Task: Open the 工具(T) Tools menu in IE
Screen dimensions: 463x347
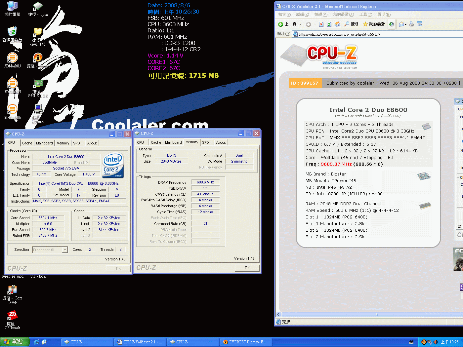Action: pyautogui.click(x=366, y=15)
